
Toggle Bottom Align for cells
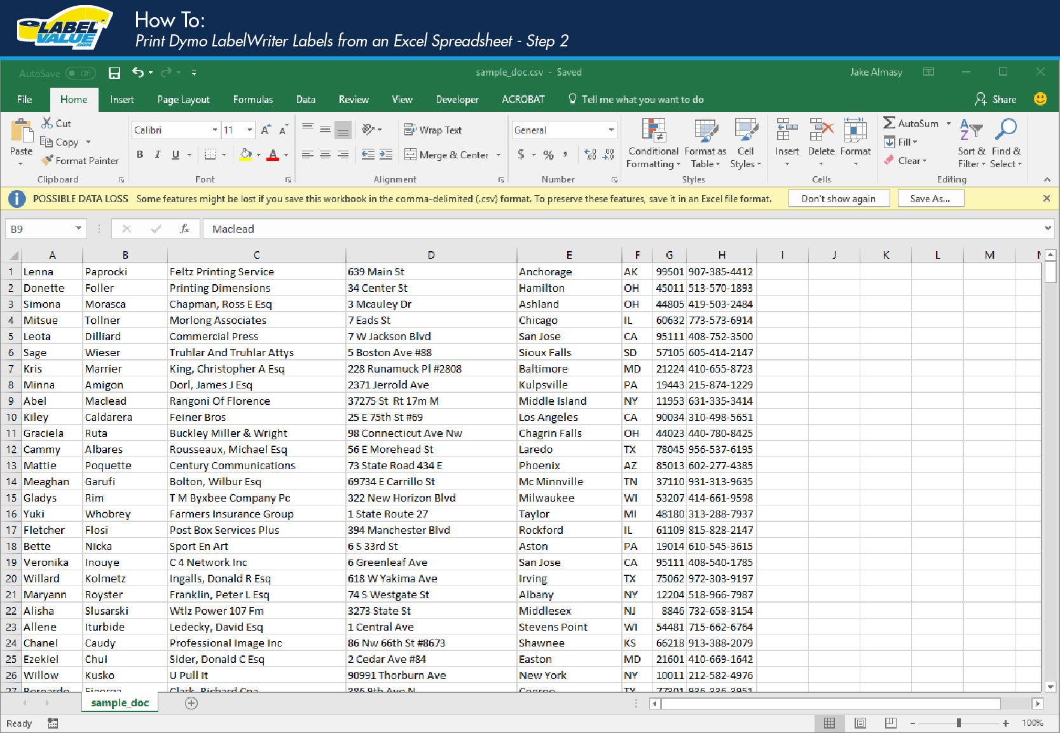click(x=343, y=130)
